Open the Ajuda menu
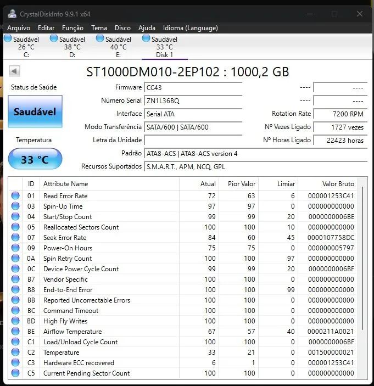This screenshot has height=386, width=374. pyautogui.click(x=147, y=28)
